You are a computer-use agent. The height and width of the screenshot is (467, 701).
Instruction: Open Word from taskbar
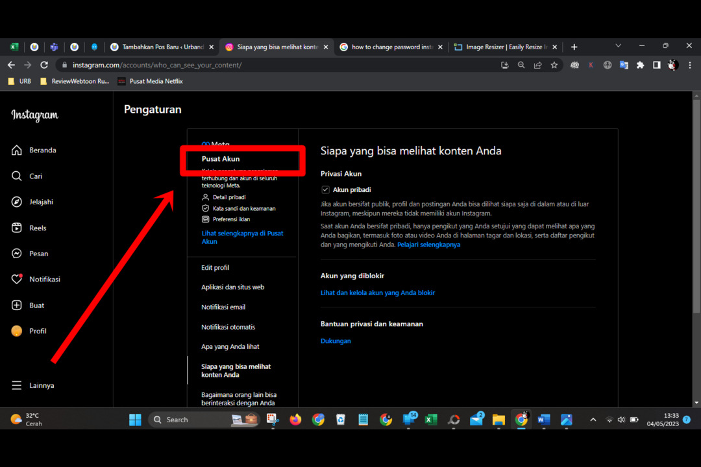coord(544,420)
